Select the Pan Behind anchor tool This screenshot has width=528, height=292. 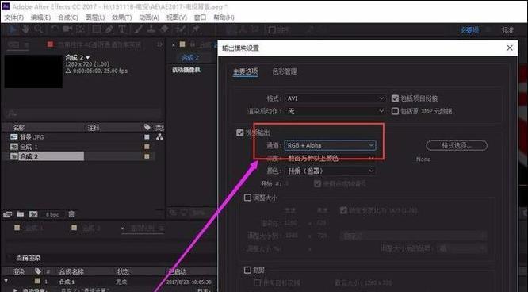(80, 29)
